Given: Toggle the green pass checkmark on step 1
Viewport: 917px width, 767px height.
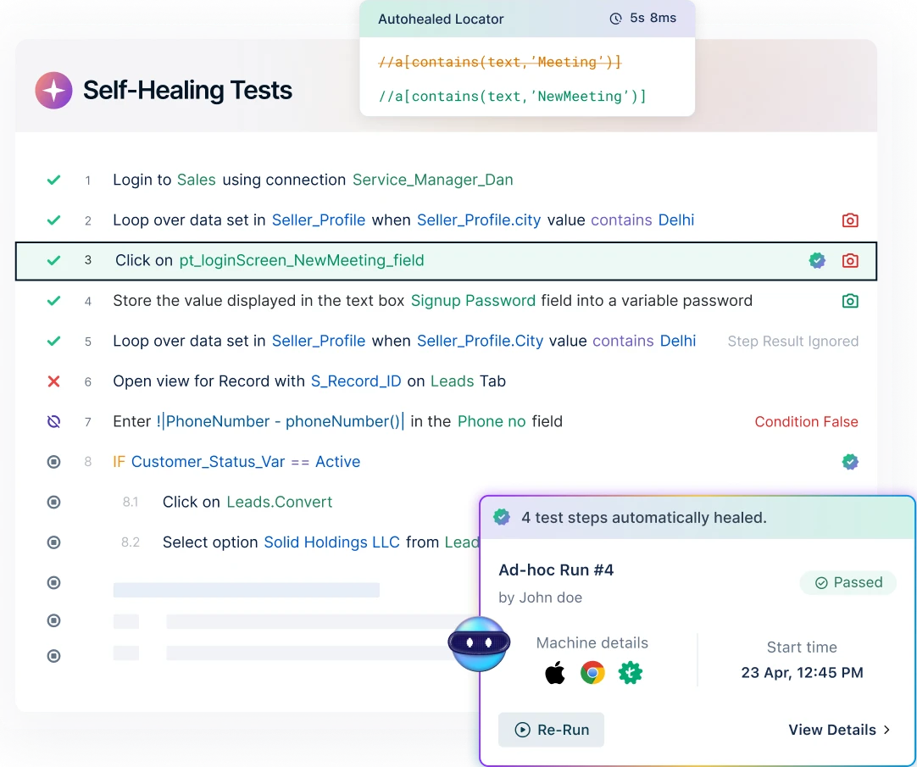Looking at the screenshot, I should tap(53, 180).
